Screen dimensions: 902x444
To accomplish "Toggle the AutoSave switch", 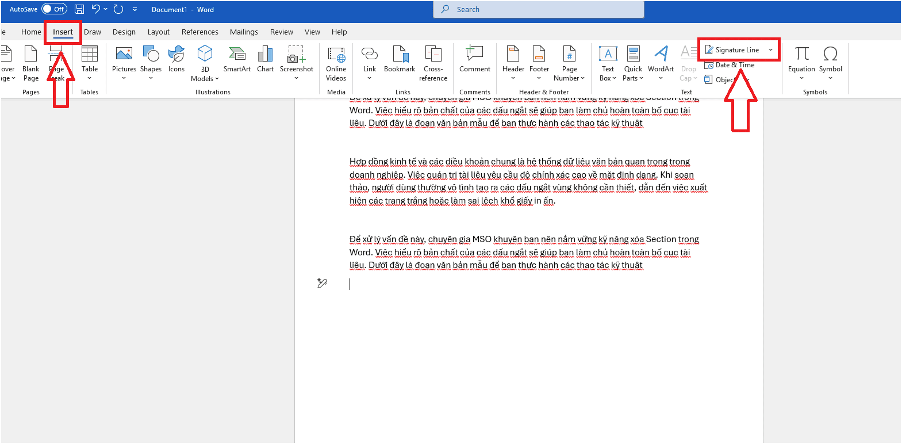I will coord(54,9).
